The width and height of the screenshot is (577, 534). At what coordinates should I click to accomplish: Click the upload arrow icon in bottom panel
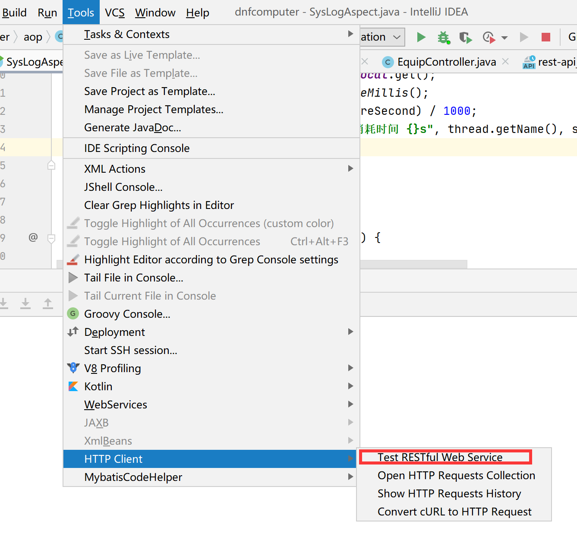pos(48,303)
